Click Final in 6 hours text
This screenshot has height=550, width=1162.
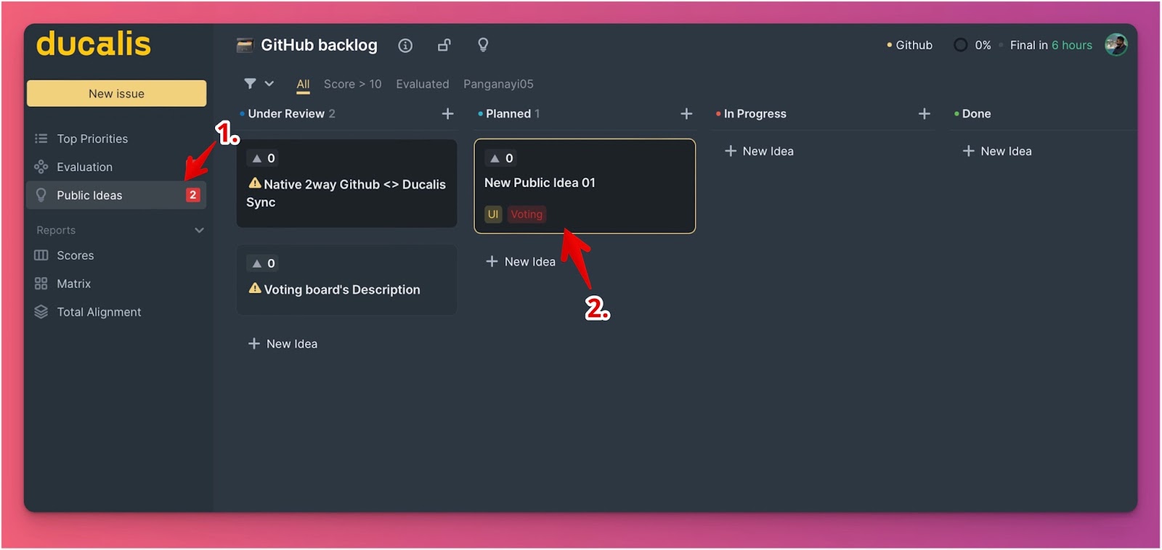(1051, 45)
